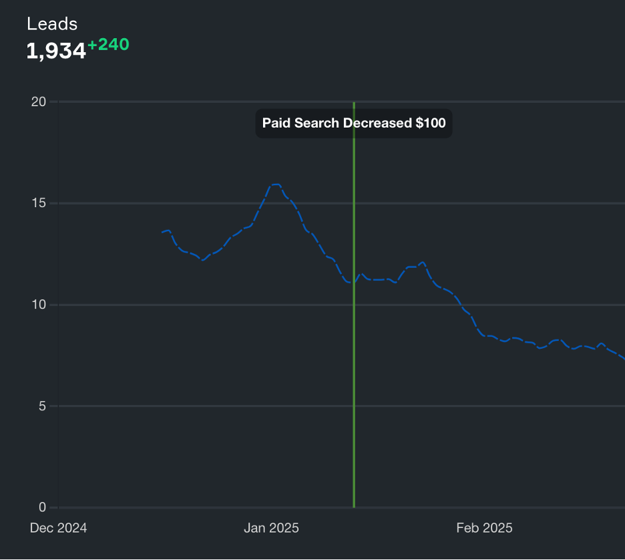This screenshot has width=625, height=560.
Task: Click the y-axis 5 gridline label
Action: [39, 405]
